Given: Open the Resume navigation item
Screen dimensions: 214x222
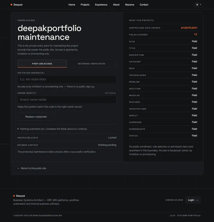Looking at the screenshot, I should tap(129, 5).
